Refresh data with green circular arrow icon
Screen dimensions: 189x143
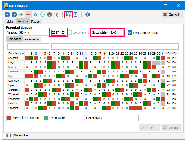42,14
